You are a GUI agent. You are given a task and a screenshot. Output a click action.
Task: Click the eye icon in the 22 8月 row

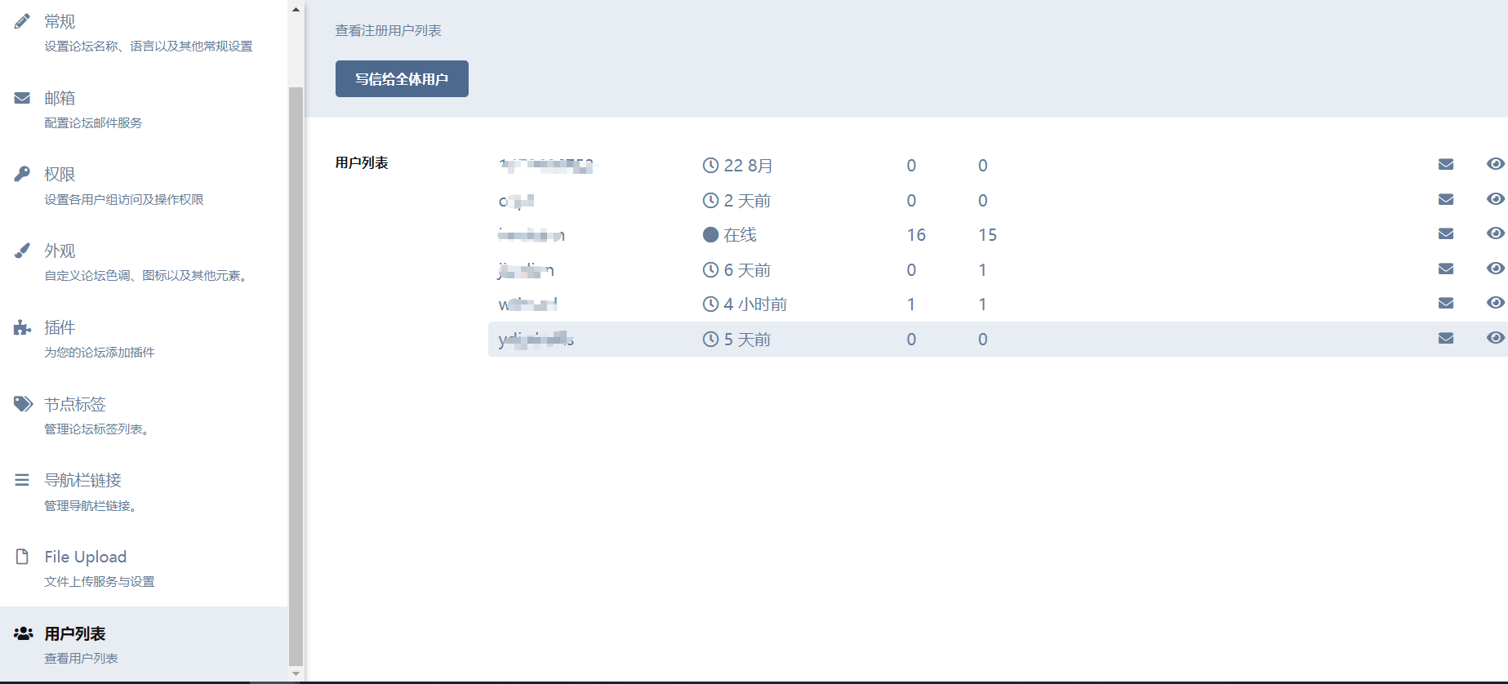pyautogui.click(x=1495, y=165)
